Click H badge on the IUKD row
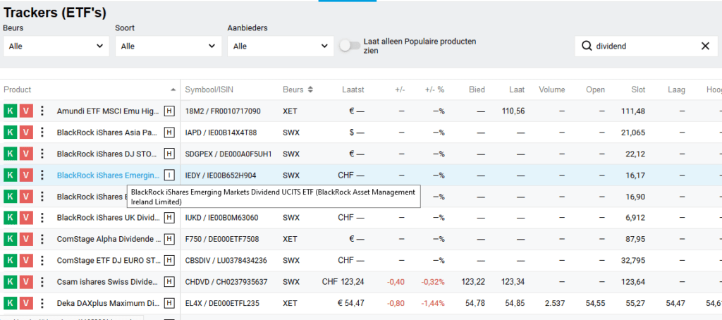This screenshot has height=320, width=722. (169, 218)
